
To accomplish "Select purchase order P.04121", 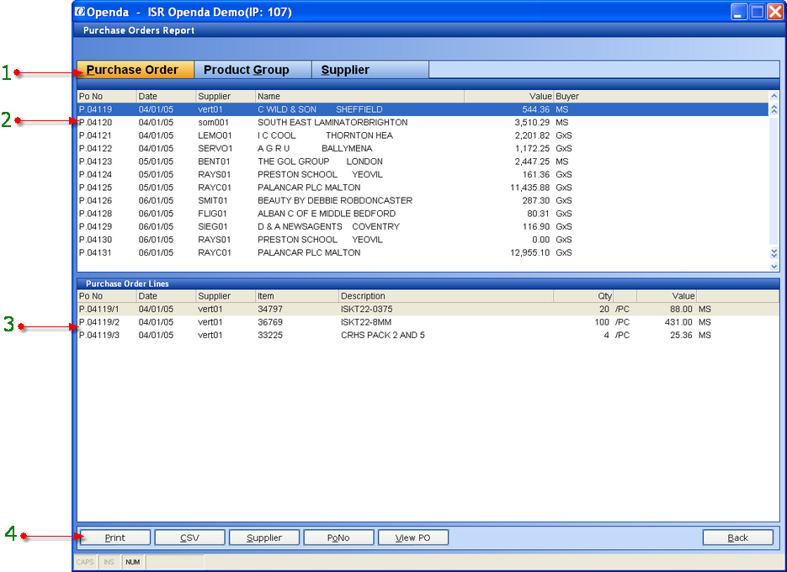I will (423, 135).
